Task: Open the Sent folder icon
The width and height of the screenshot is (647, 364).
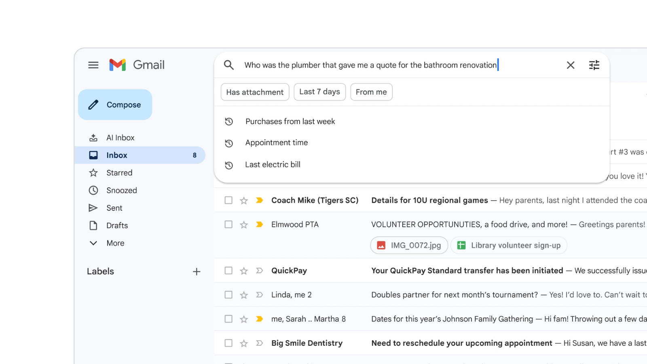Action: click(x=93, y=207)
